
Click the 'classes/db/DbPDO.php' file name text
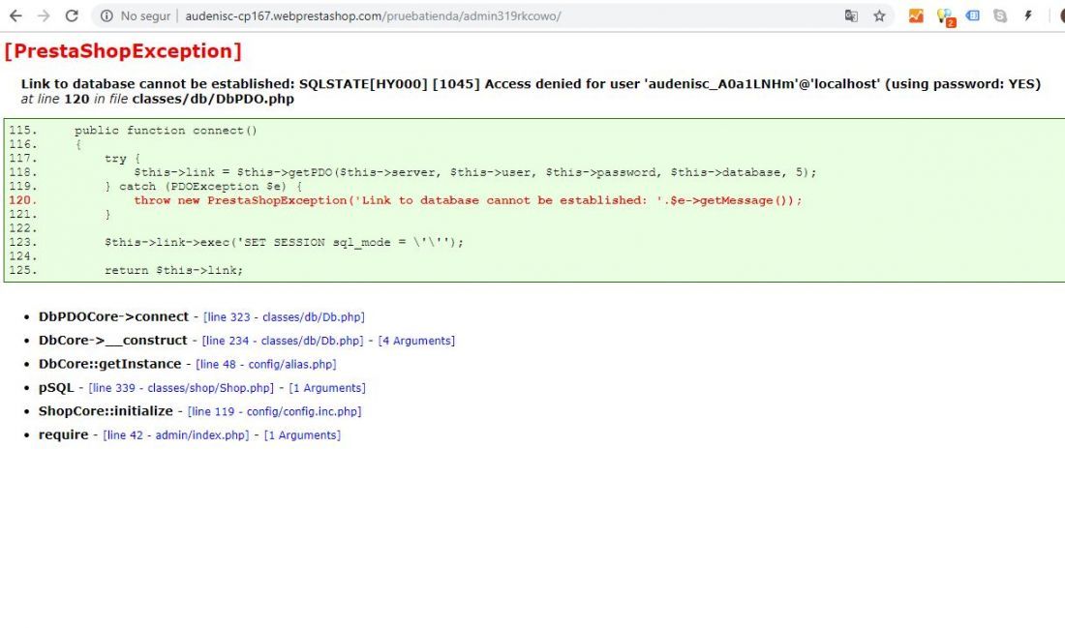click(213, 99)
